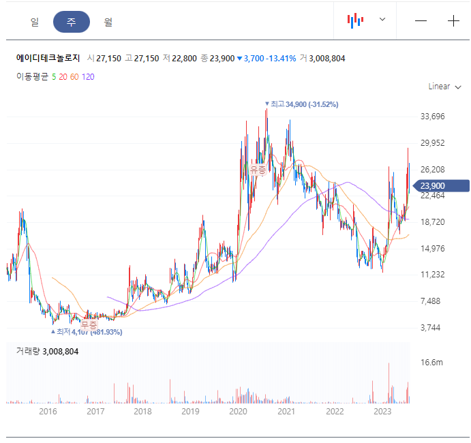Toggle the 120 moving average line

(x=88, y=77)
